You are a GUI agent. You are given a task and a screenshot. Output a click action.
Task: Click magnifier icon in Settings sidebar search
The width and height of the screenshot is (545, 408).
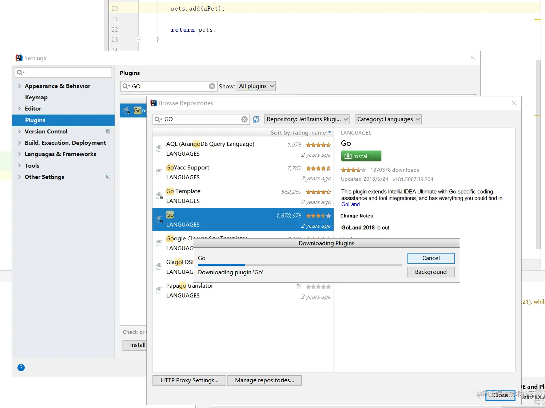(x=21, y=73)
